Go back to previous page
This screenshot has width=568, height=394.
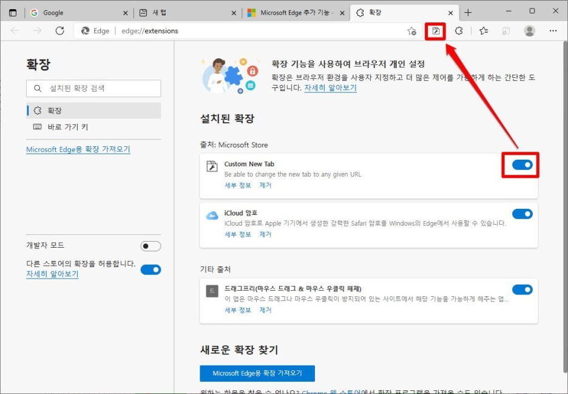coord(15,31)
